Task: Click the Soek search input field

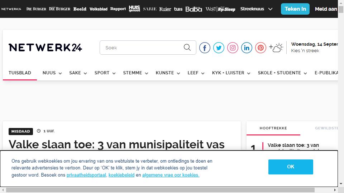Action: click(142, 48)
